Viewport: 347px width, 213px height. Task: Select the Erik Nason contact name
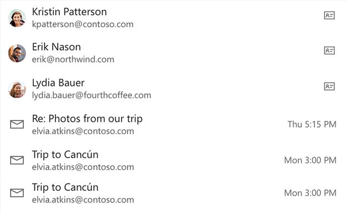pos(57,47)
